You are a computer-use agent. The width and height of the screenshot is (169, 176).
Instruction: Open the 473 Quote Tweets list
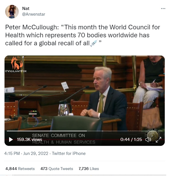[x=57, y=169]
